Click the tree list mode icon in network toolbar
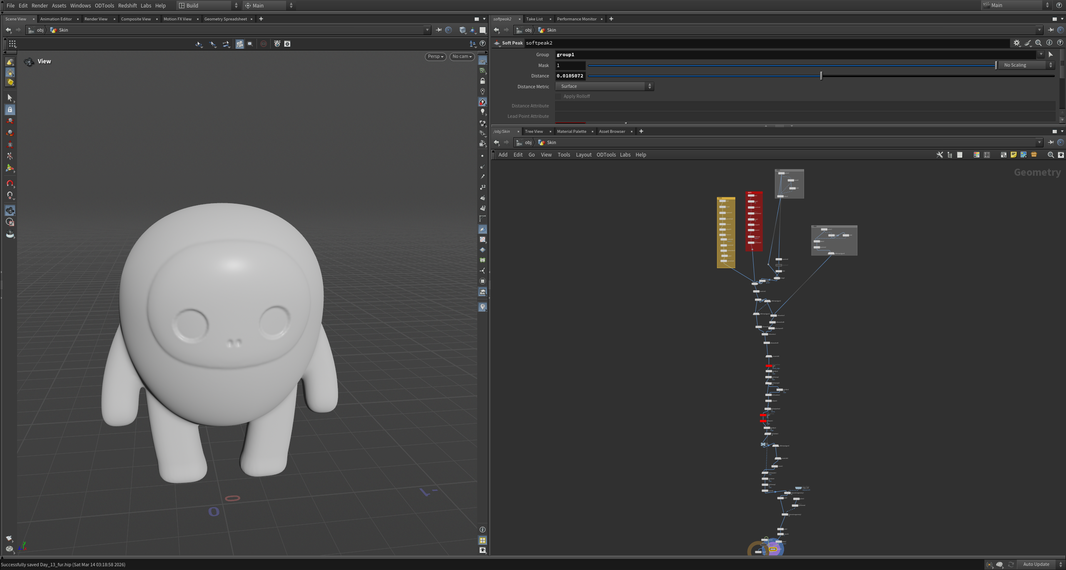This screenshot has width=1066, height=570. [x=950, y=155]
